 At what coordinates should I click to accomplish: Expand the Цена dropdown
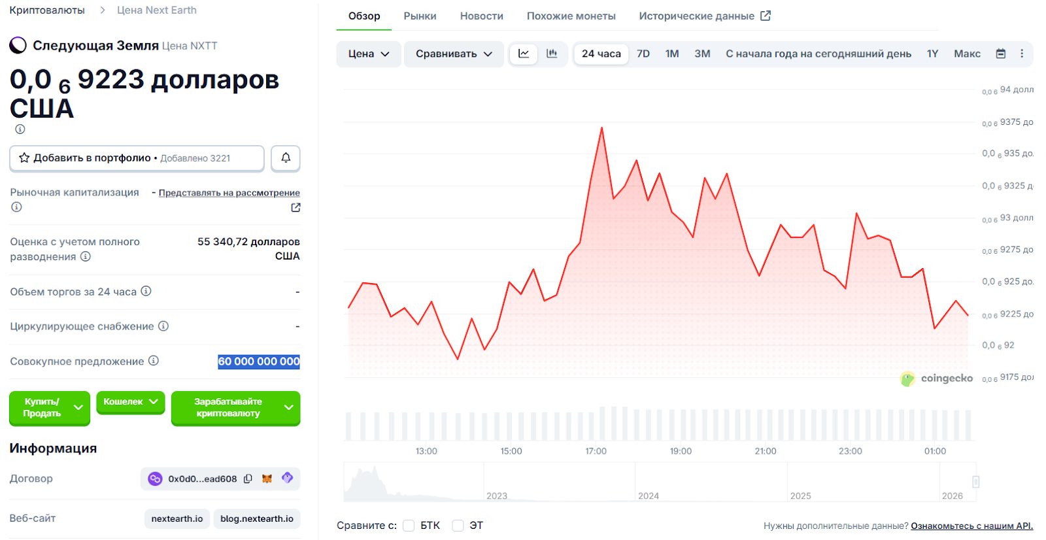click(x=369, y=54)
